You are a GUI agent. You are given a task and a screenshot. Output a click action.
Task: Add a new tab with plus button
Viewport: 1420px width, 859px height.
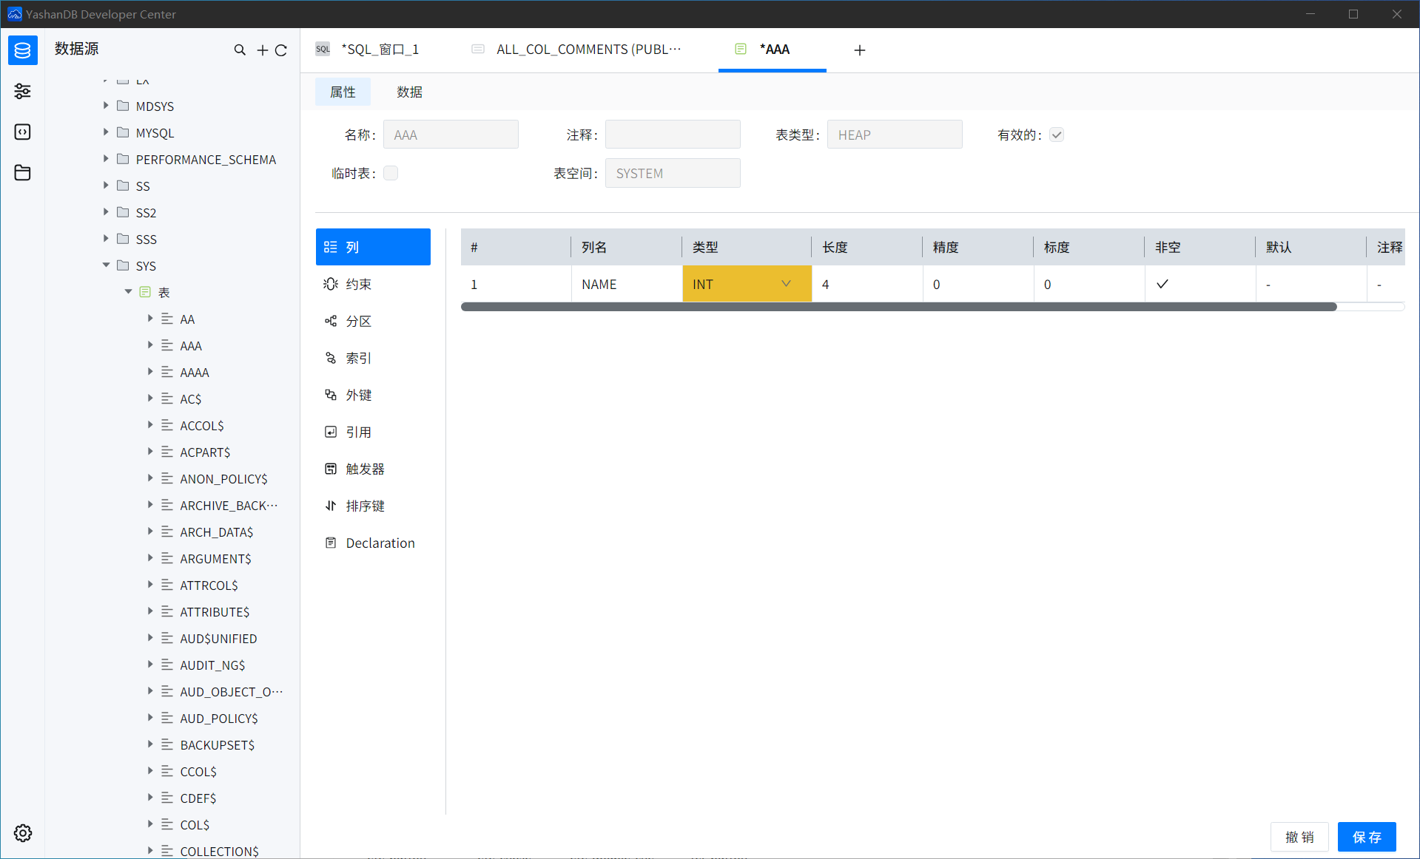click(859, 50)
